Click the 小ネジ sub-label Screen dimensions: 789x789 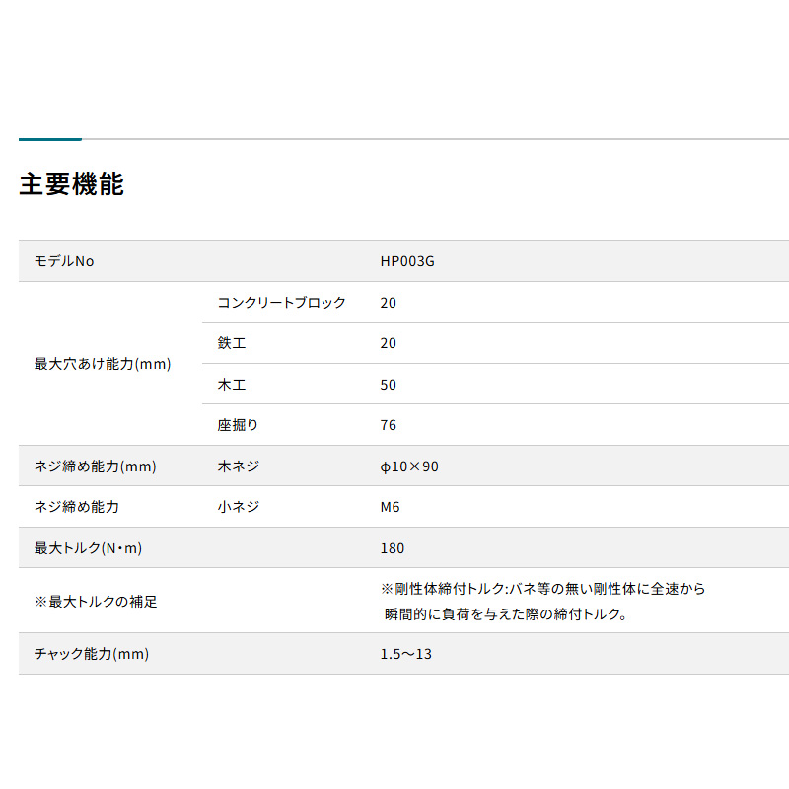click(238, 507)
